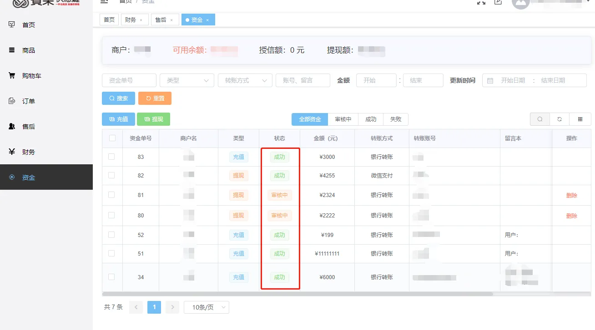Image resolution: width=595 pixels, height=330 pixels.
Task: Click the ¥6000 amount cell
Action: pos(327,277)
